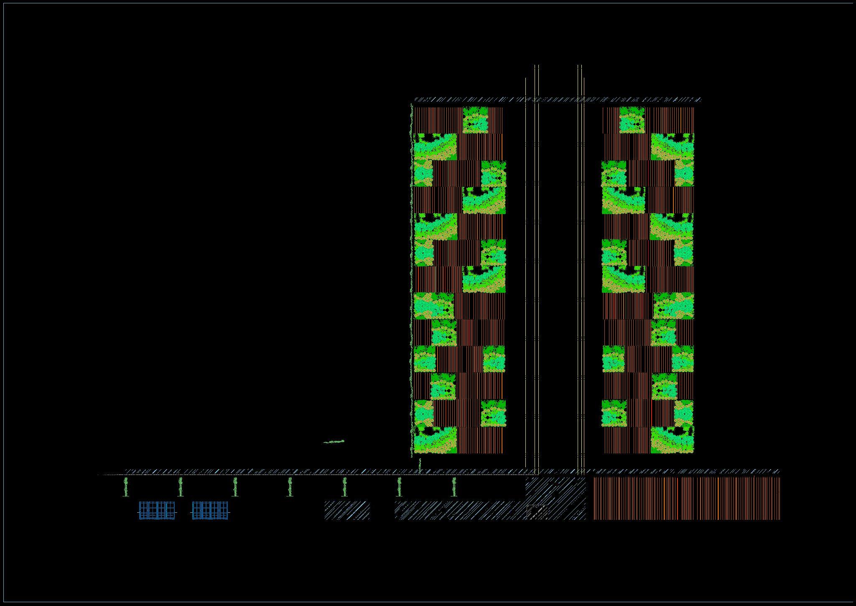Image resolution: width=856 pixels, height=606 pixels.
Task: Select bottom-right vegetation panel of right tower
Action: (x=672, y=440)
